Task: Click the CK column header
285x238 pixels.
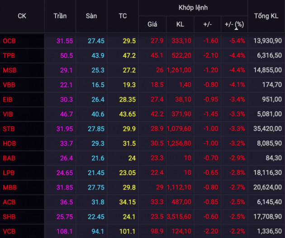Action: pyautogui.click(x=22, y=16)
